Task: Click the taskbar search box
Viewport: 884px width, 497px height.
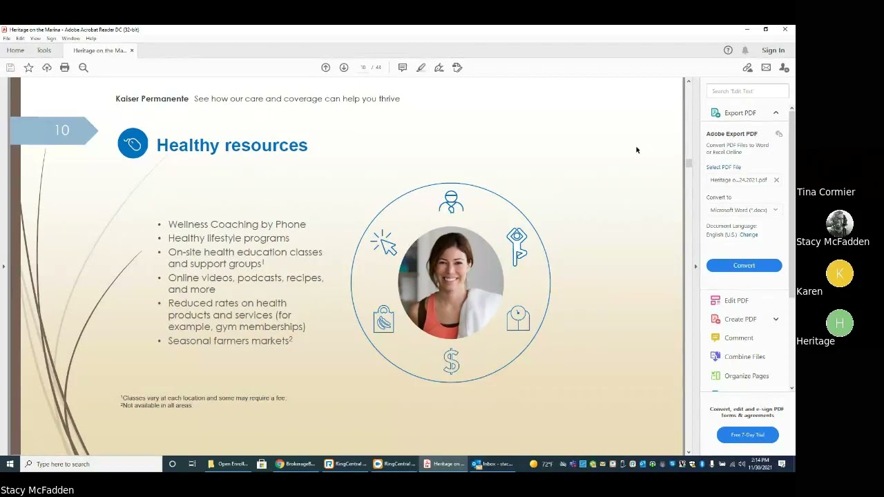Action: coord(91,464)
